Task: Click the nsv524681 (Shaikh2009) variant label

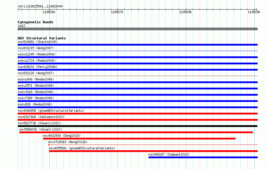Action: pos(38,42)
